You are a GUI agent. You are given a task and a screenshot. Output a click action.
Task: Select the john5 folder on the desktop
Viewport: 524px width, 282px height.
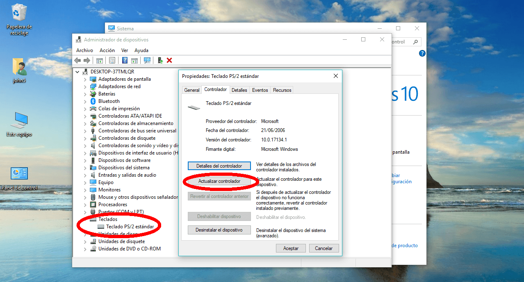[x=19, y=67]
